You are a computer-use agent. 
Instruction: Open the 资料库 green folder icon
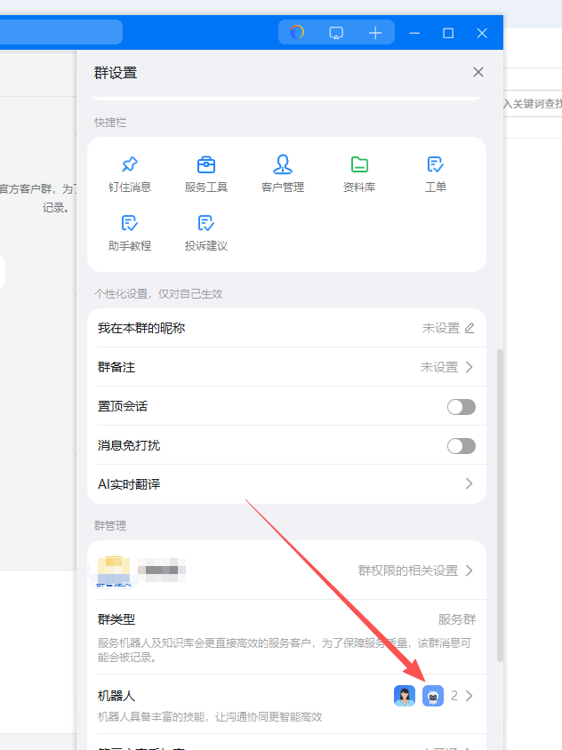[x=359, y=165]
